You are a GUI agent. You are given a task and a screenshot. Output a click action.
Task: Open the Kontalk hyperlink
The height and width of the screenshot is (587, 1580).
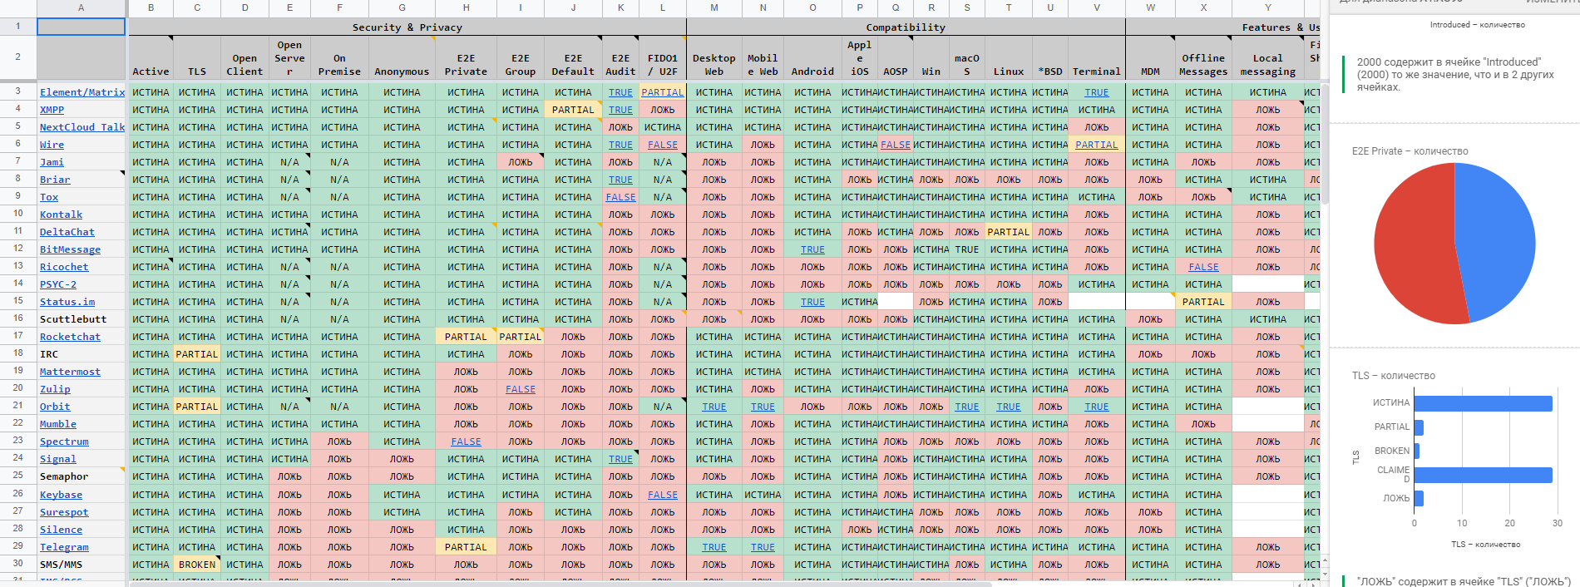(61, 215)
